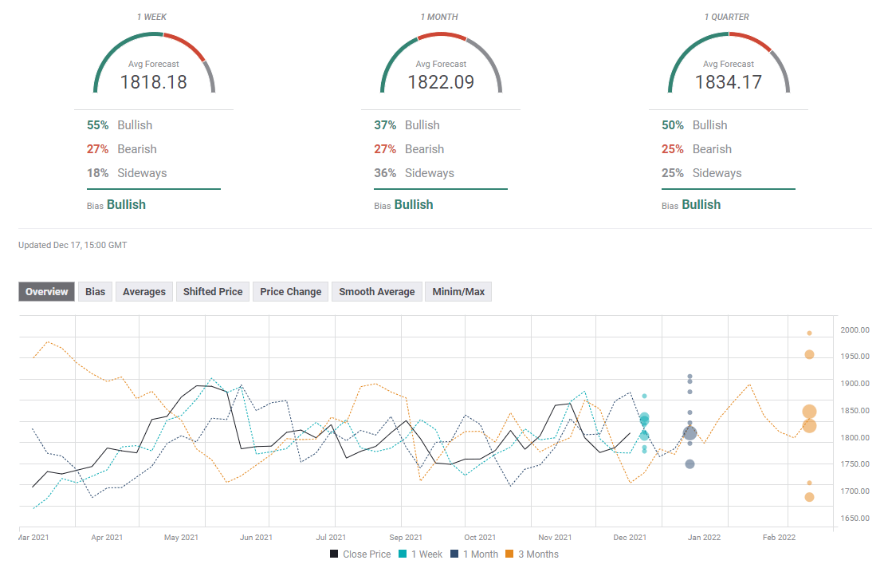Image resolution: width=884 pixels, height=576 pixels.
Task: Click the 1 Week forecast value 1818.18
Action: (154, 81)
